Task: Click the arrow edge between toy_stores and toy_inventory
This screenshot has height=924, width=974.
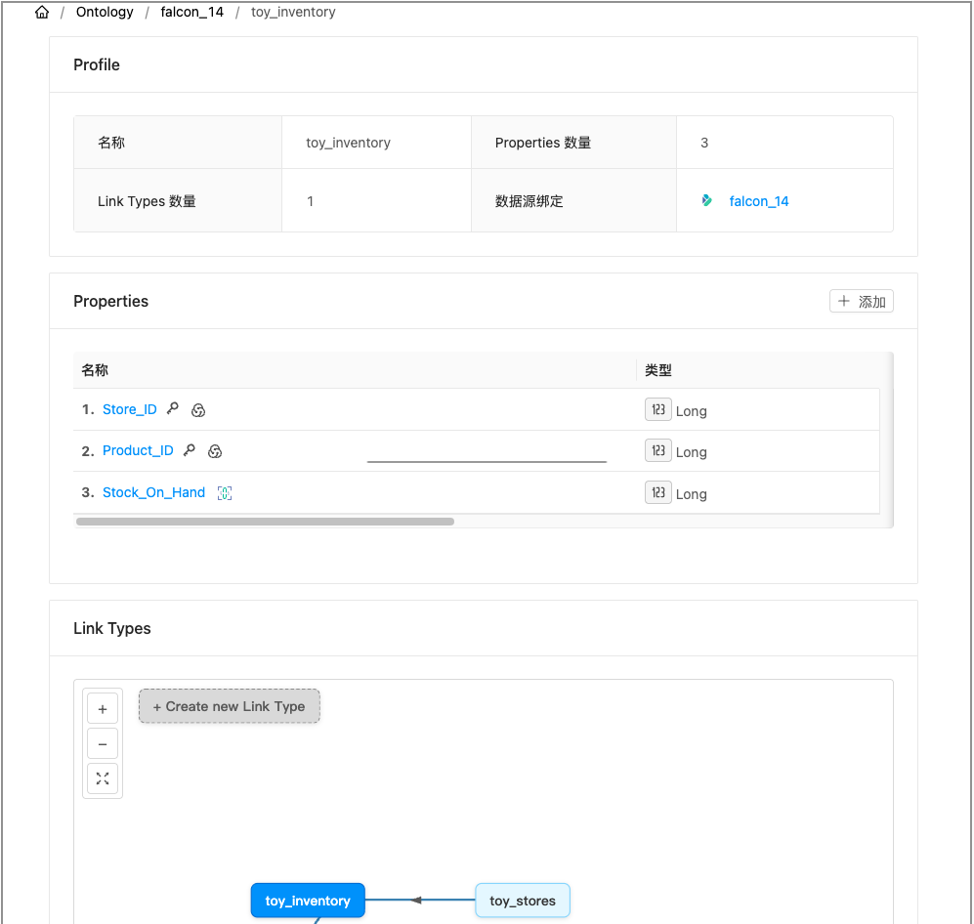Action: [420, 900]
